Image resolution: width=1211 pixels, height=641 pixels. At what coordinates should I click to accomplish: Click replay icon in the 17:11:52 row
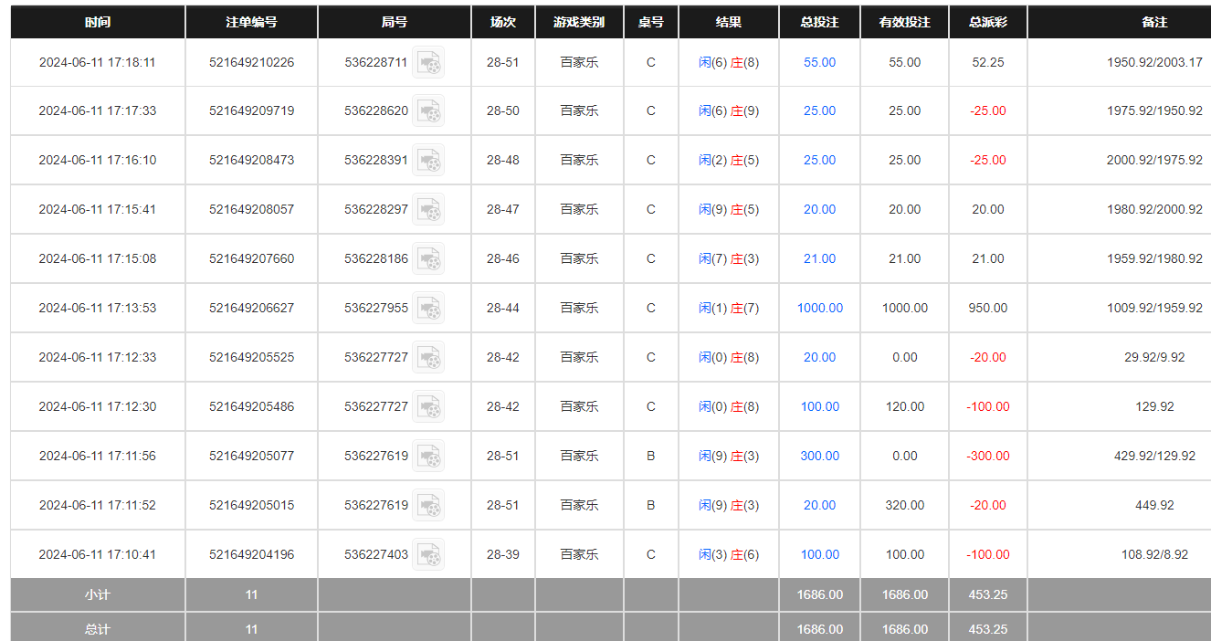pos(428,505)
